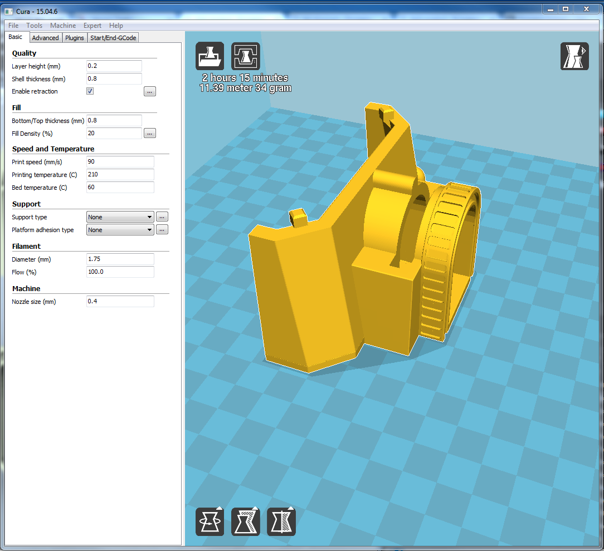The width and height of the screenshot is (604, 551).
Task: Toggle the Enable retraction checkbox
Action: coord(90,91)
